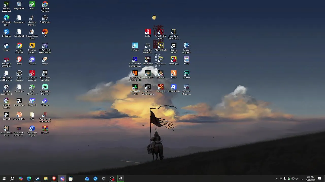Select the Steam desktop icon

coord(6,47)
